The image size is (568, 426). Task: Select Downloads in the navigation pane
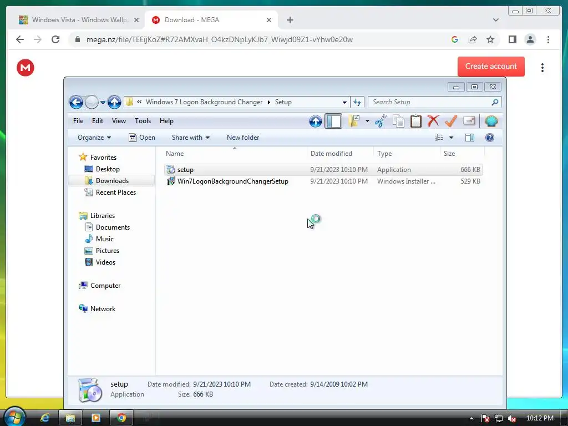(112, 181)
